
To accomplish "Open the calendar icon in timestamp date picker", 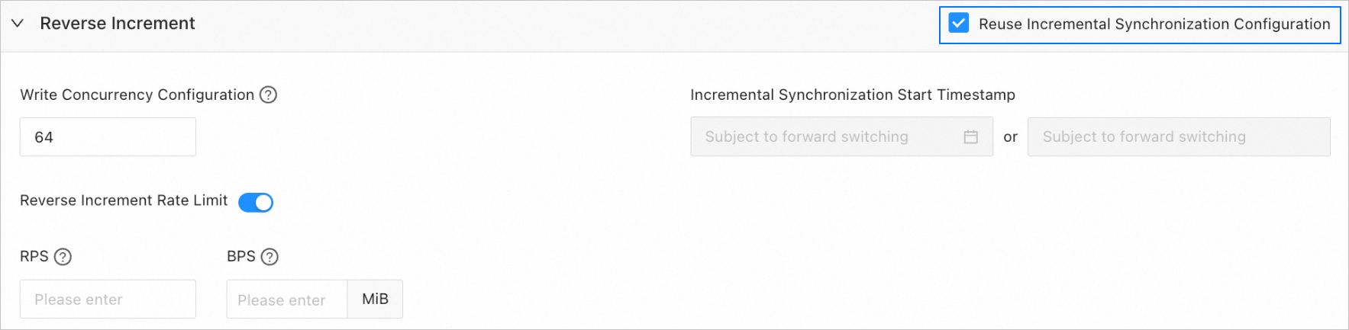I will [970, 136].
